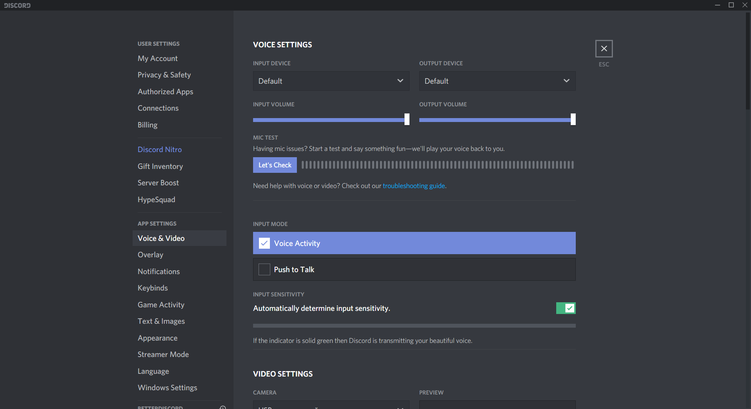Click the Input Sensitivity label
Viewport: 751px width, 409px height.
(x=278, y=294)
